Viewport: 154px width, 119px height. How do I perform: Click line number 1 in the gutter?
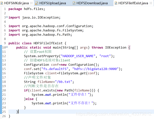pyautogui.click(x=5, y=9)
